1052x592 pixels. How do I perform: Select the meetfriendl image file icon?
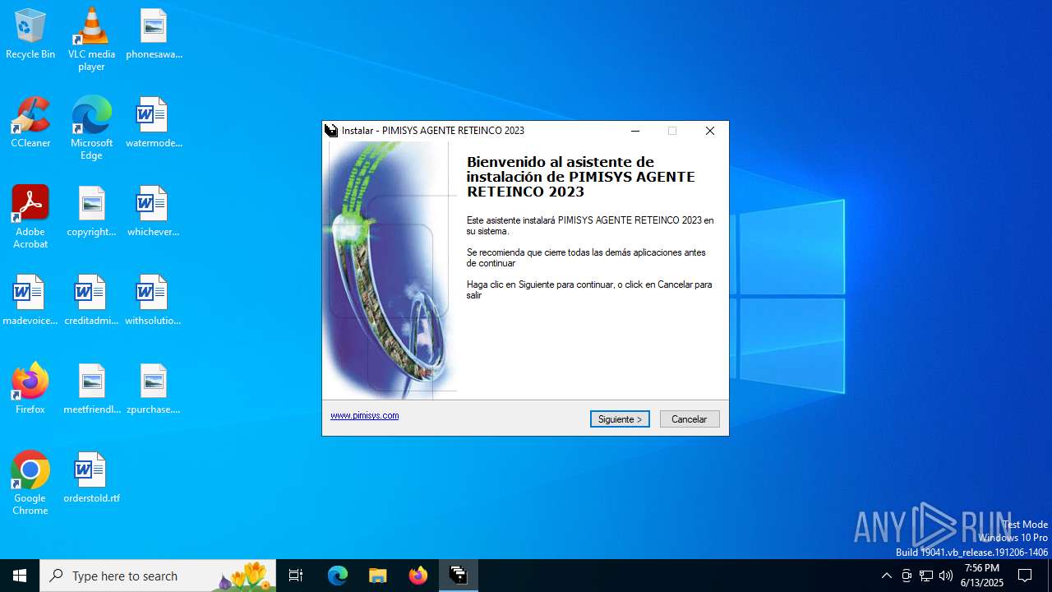[x=91, y=389]
